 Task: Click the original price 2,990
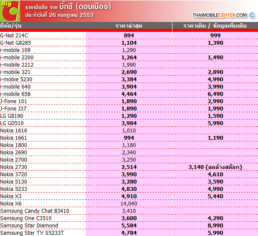tap(215, 101)
